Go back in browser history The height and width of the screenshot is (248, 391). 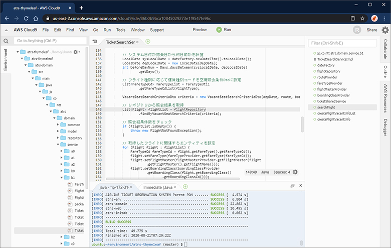tap(7, 19)
